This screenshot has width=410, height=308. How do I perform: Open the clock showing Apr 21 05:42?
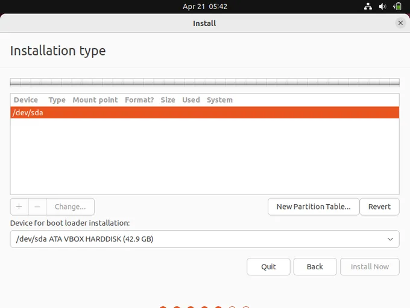[205, 7]
